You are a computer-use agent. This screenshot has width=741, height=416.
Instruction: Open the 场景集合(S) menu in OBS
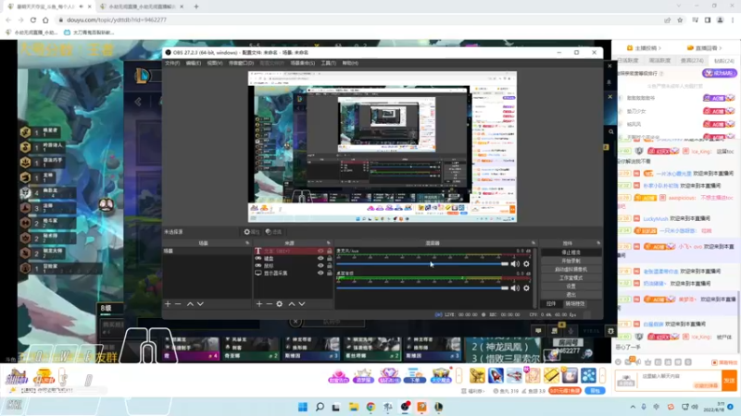303,63
